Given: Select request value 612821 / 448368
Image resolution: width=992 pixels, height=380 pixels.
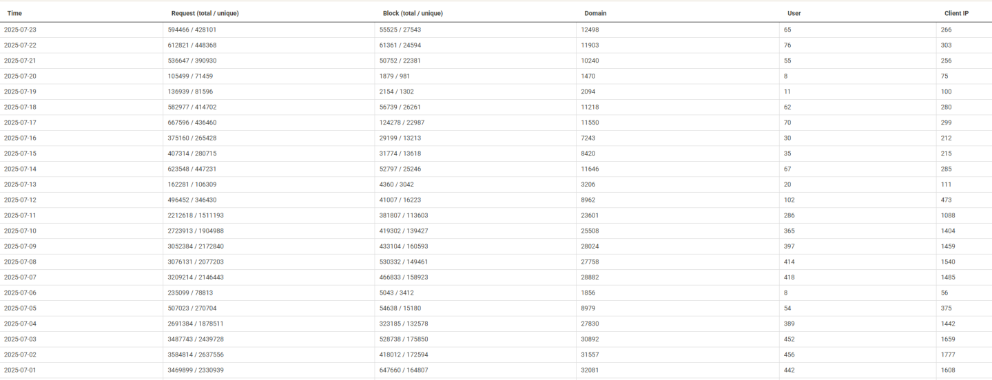Looking at the screenshot, I should [x=192, y=45].
